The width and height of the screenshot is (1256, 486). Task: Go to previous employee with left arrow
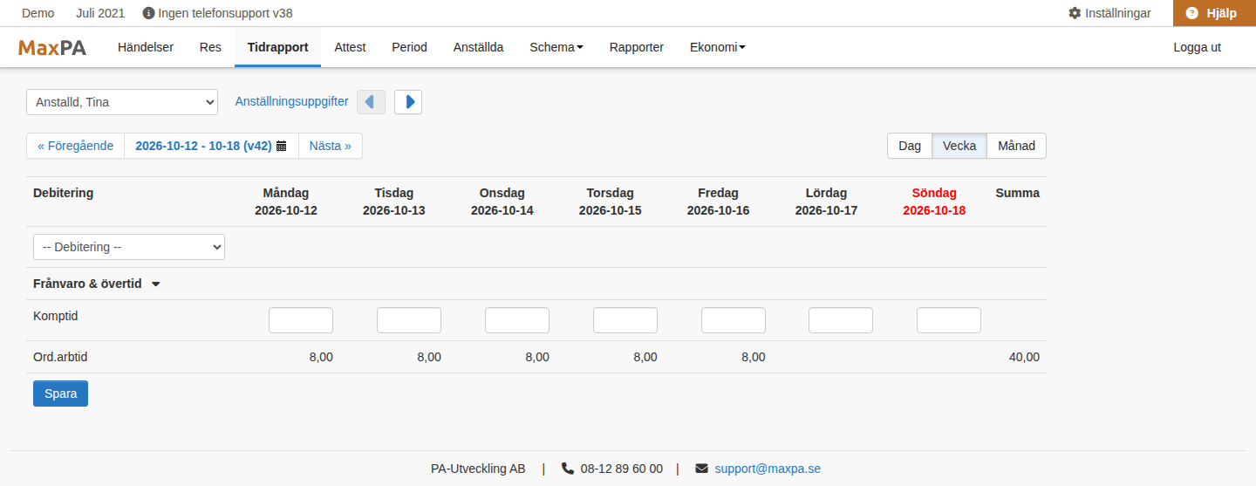(x=371, y=102)
